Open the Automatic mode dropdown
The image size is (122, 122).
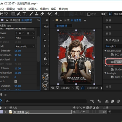pos(25,46)
